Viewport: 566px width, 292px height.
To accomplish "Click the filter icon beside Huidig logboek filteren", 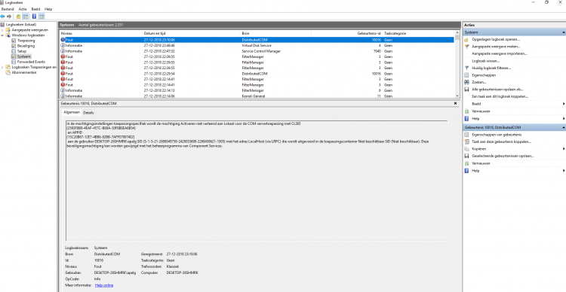I will tap(466, 68).
